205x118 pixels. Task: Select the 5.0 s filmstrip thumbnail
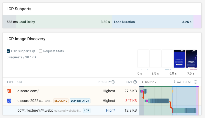pyautogui.click(x=179, y=59)
